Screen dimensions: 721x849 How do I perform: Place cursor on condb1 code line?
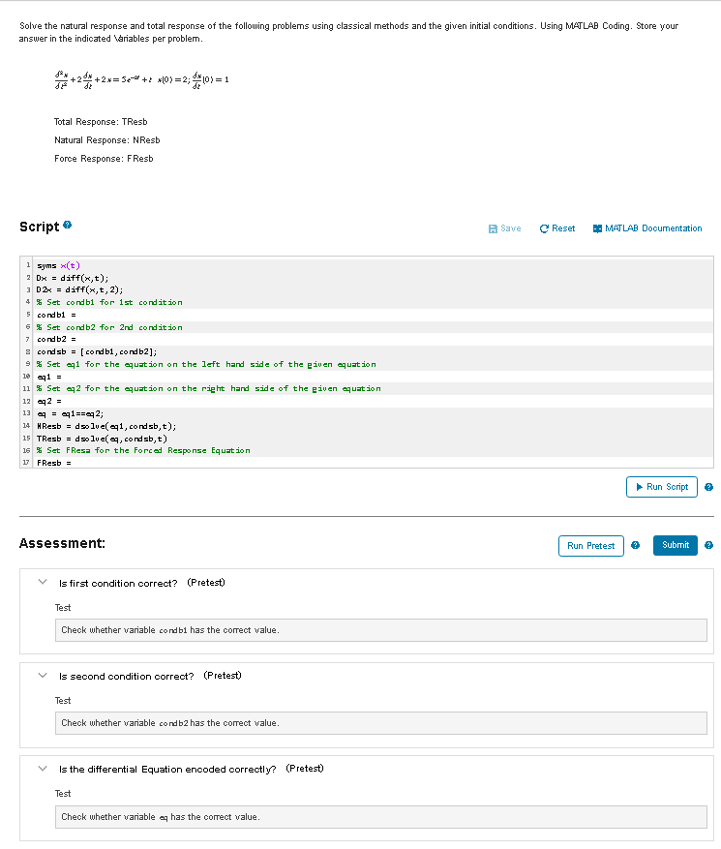point(373,315)
